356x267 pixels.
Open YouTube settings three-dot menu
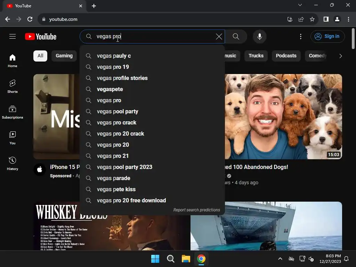(301, 36)
